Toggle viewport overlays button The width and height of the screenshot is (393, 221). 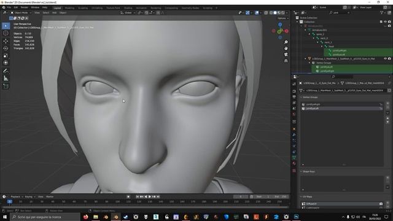(257, 12)
